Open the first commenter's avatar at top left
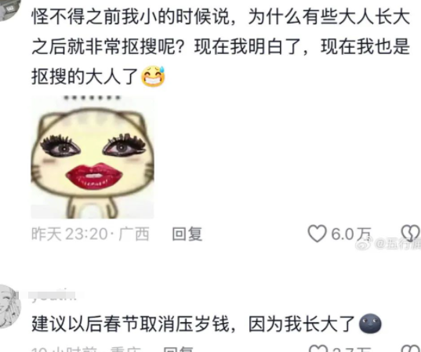Screen dimensions: 421x352 [x=9, y=9]
